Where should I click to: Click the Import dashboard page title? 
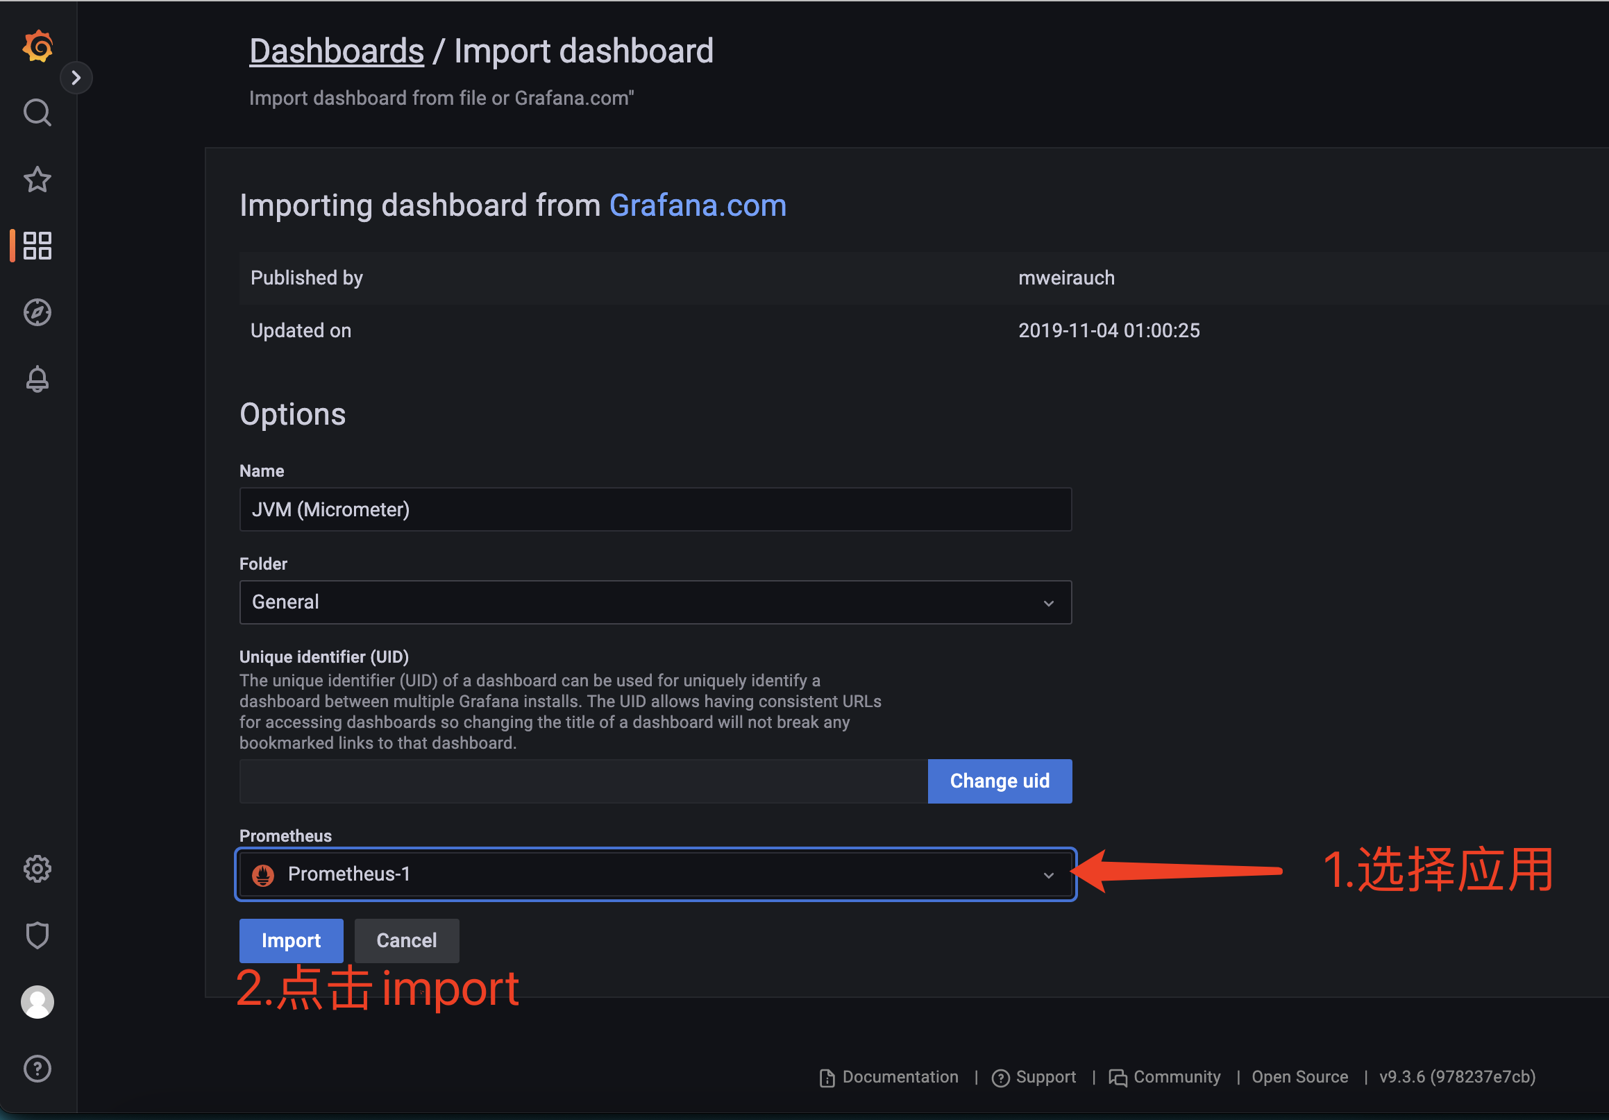584,51
